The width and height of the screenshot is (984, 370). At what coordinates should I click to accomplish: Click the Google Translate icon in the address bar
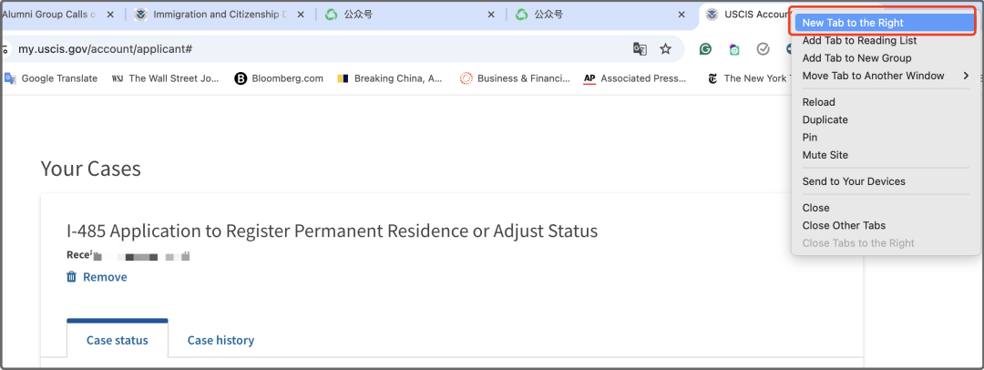[640, 49]
